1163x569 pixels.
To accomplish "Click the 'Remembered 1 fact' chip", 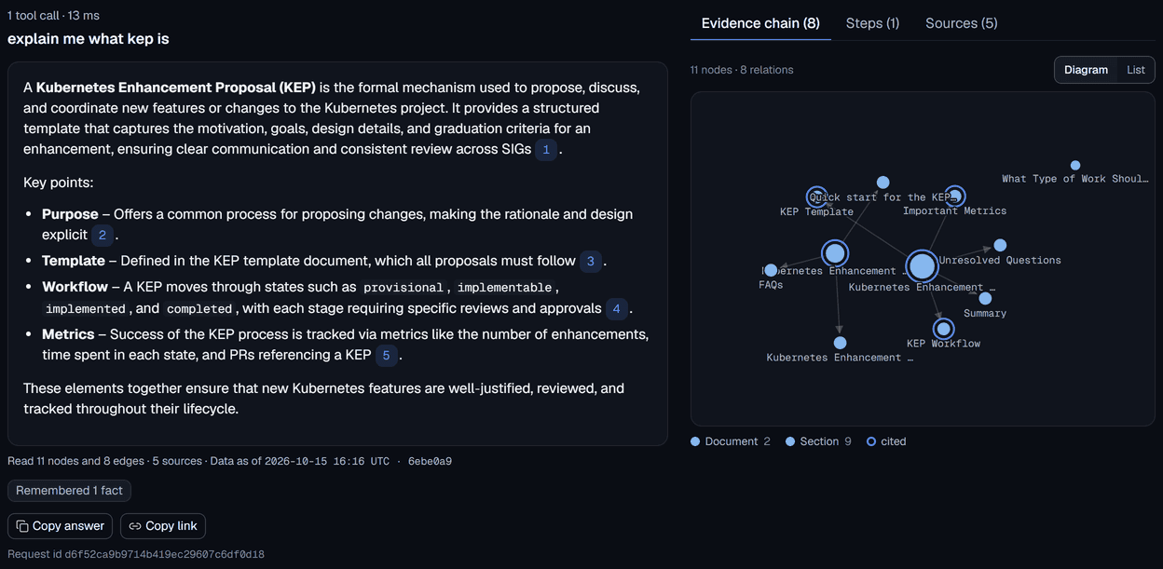I will [x=70, y=491].
